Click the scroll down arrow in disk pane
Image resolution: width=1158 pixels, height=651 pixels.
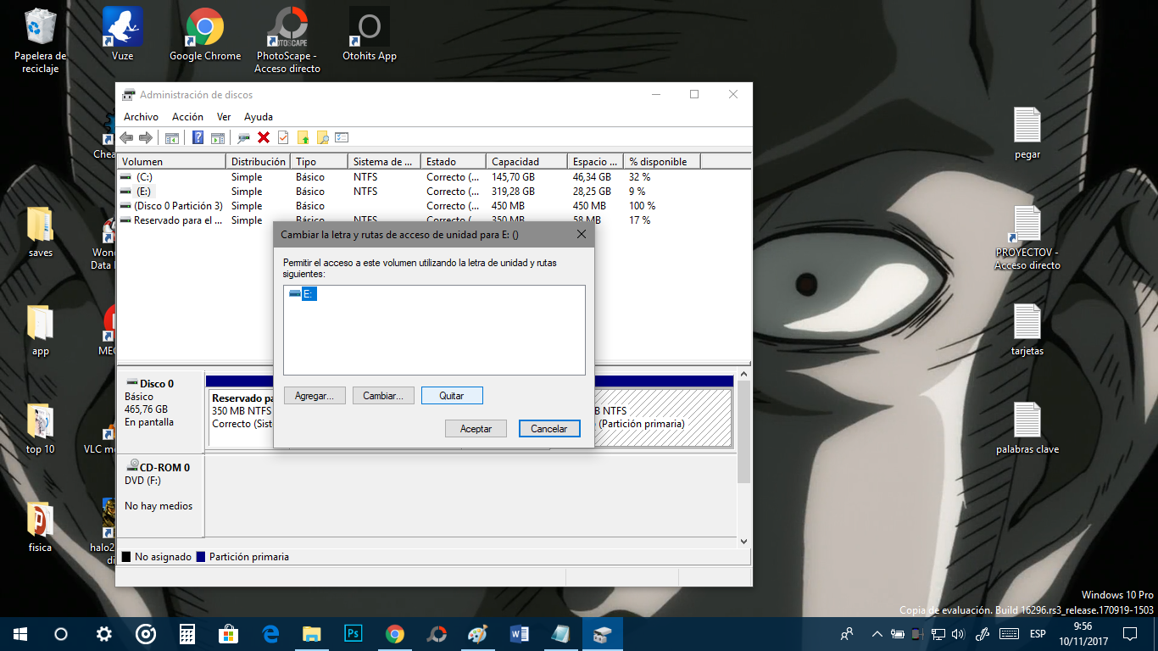tap(744, 541)
